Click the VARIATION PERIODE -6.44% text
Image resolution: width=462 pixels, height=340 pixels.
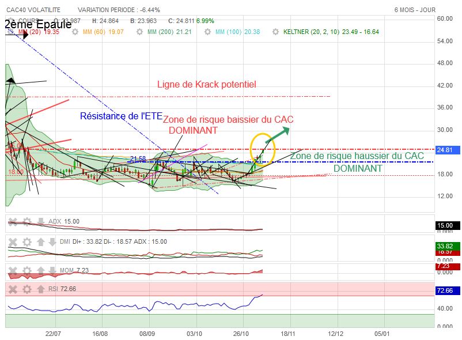pyautogui.click(x=119, y=10)
